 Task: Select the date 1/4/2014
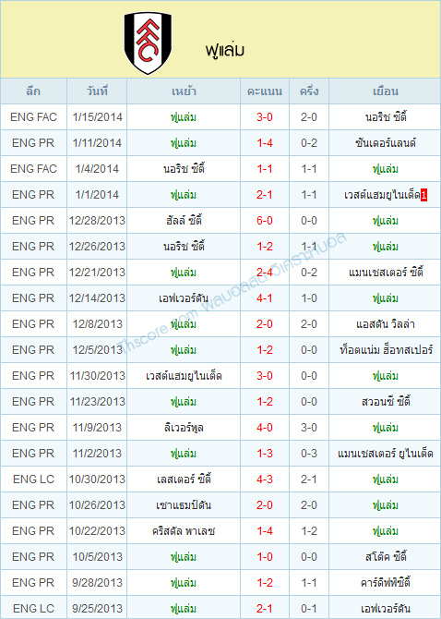click(97, 169)
